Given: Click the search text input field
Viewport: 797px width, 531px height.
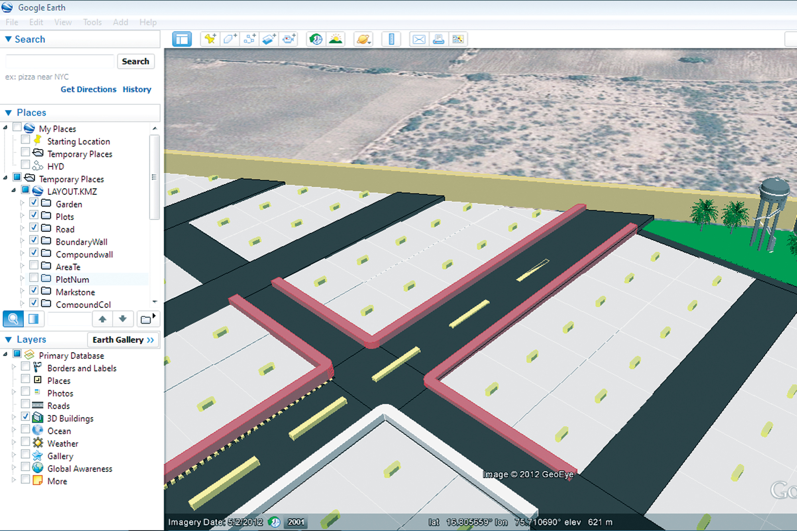Looking at the screenshot, I should 60,61.
